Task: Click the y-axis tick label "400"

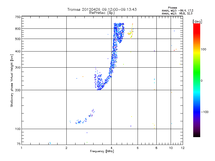Action: pos(18,52)
